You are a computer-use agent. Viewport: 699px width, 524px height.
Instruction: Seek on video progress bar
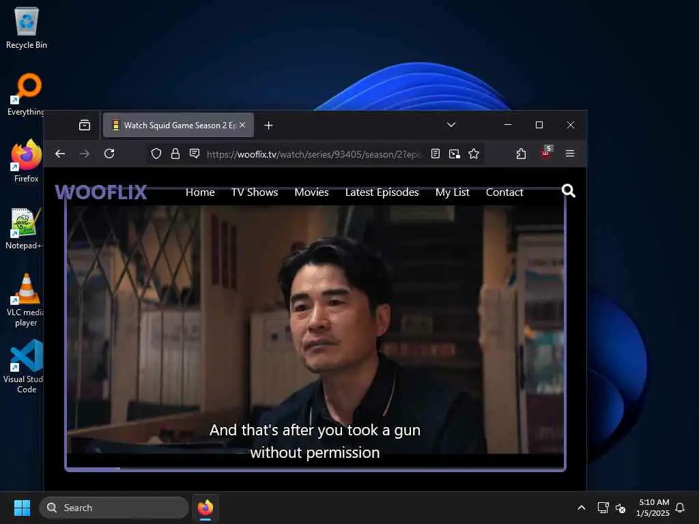[315, 468]
